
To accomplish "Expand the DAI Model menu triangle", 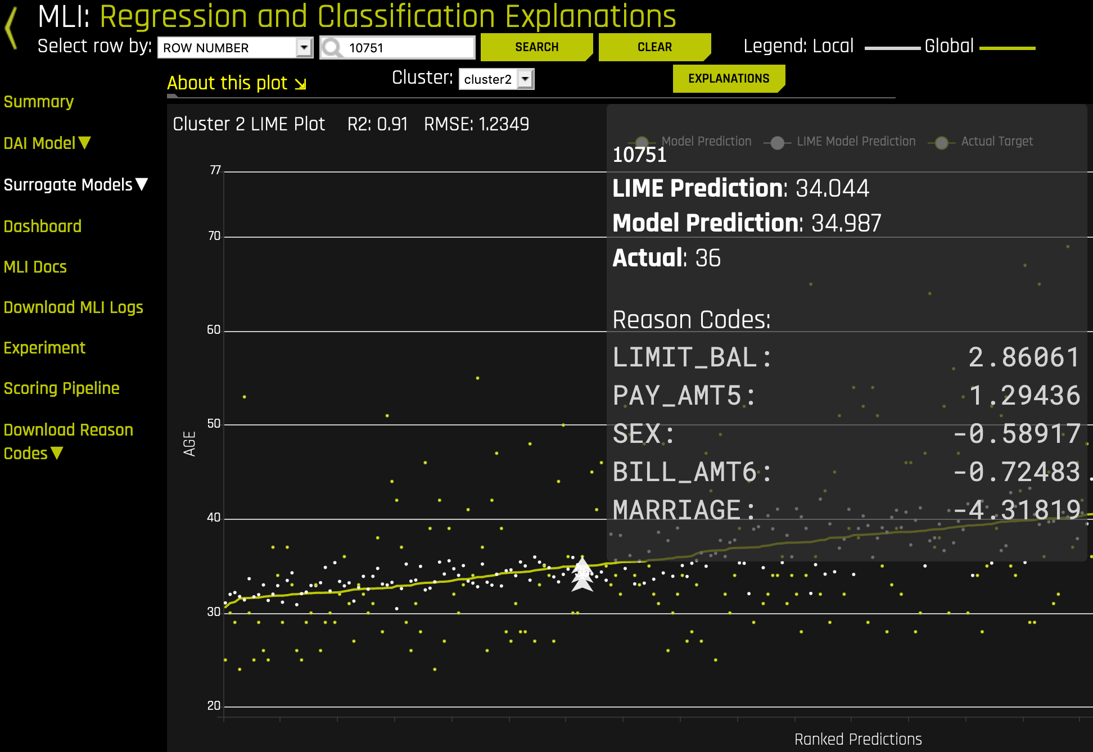I will pyautogui.click(x=85, y=143).
